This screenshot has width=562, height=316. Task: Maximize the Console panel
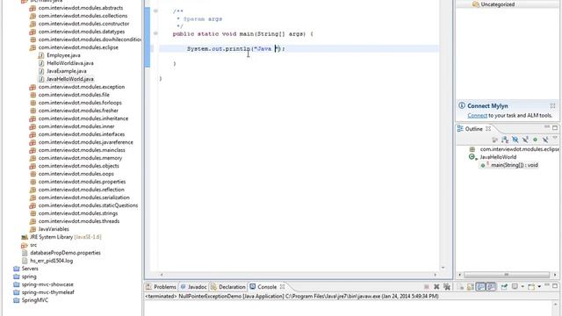pyautogui.click(x=555, y=286)
